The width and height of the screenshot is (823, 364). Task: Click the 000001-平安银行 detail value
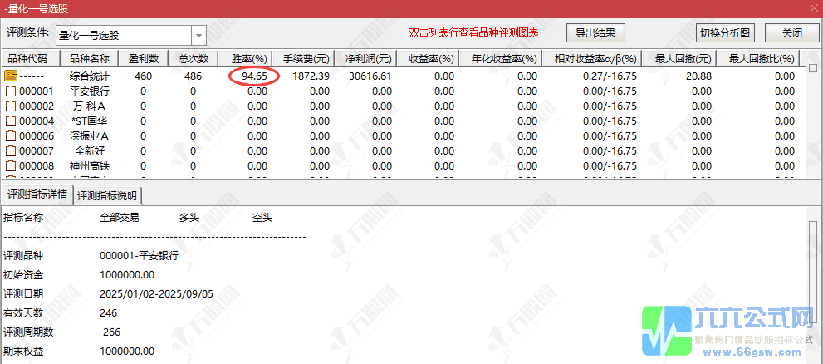(139, 256)
